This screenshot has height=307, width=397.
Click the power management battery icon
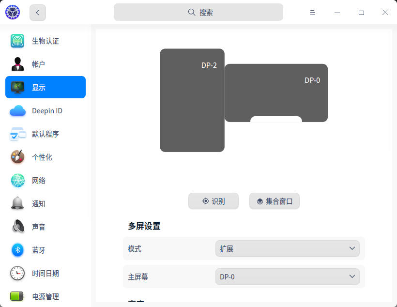coord(17,296)
